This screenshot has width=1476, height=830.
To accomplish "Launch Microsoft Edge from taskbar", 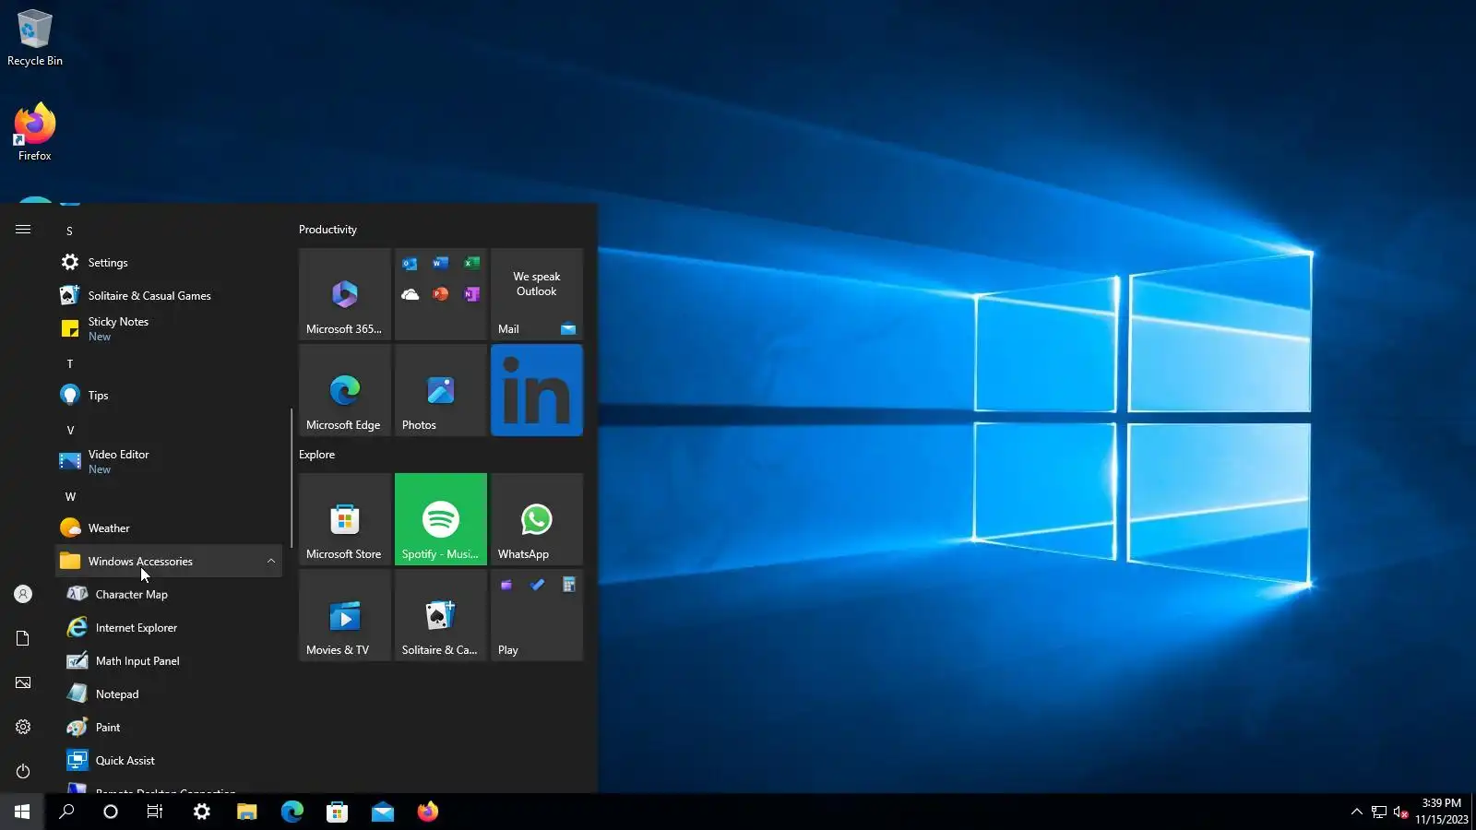I will 292,812.
